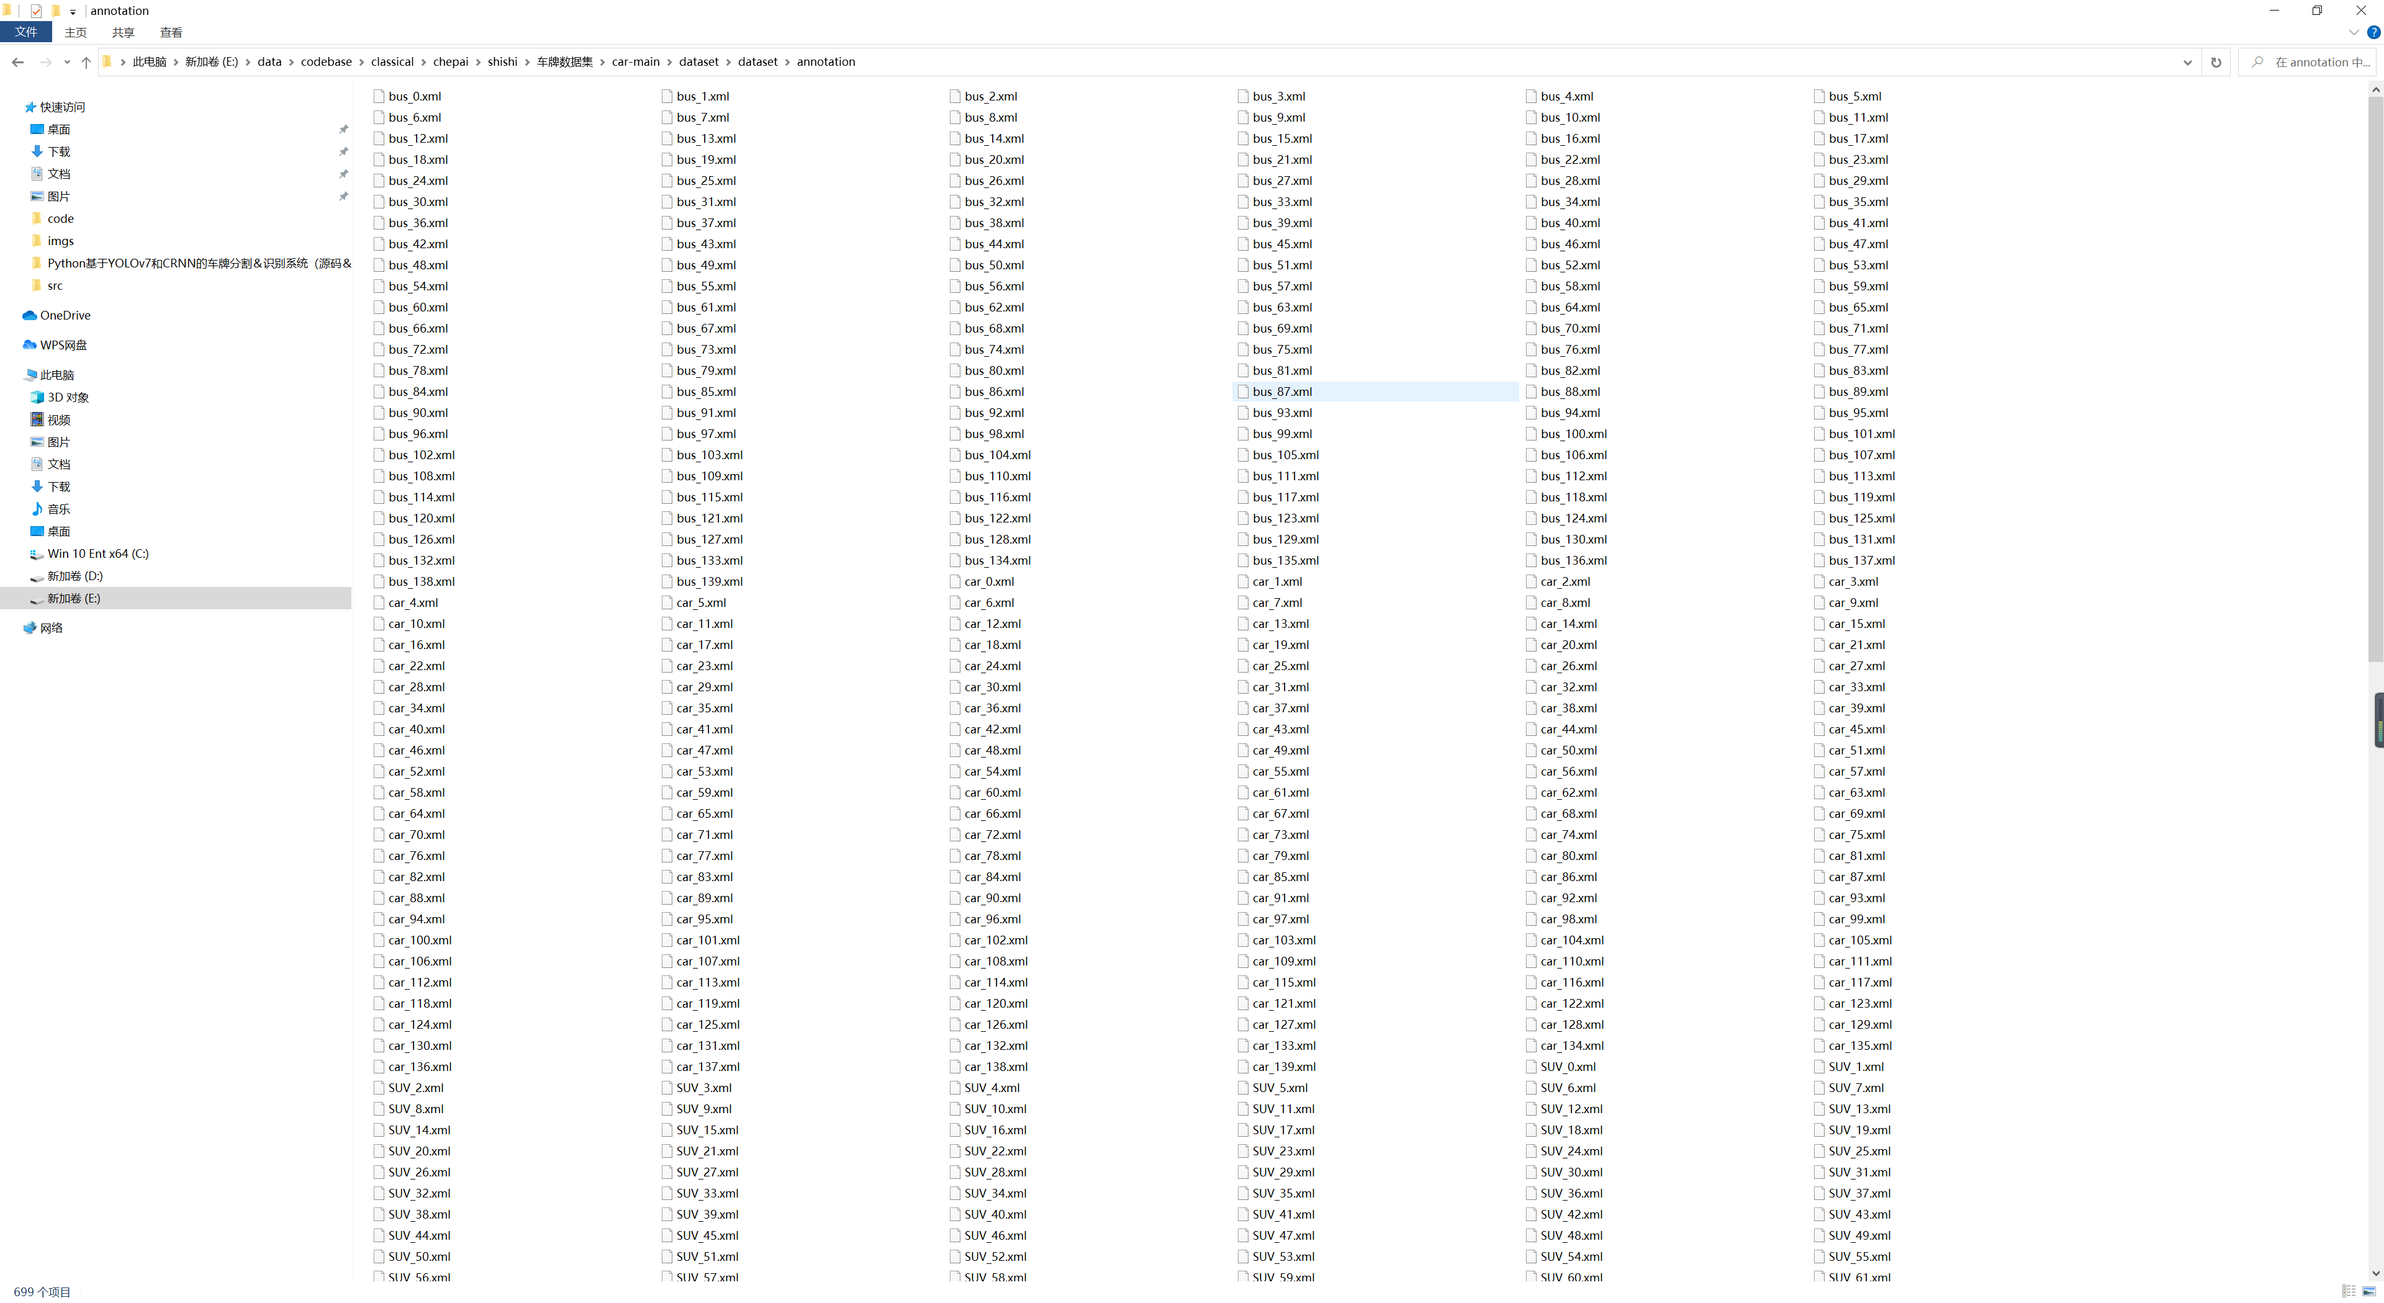
Task: Click the Properties quick access icon
Action: point(36,11)
